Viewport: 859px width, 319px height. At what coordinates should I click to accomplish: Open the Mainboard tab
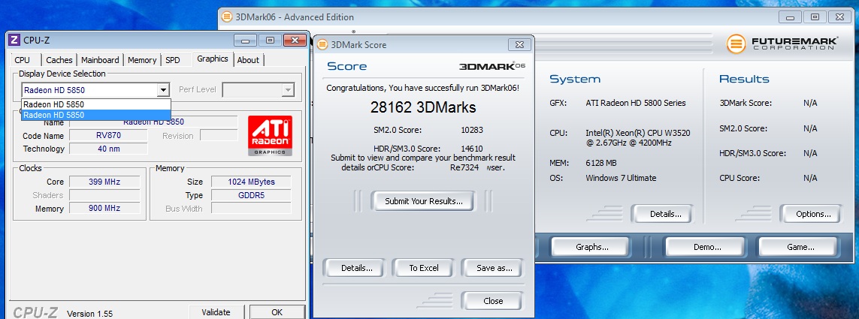100,60
